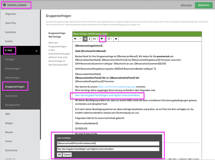Viewport: 215px width, 160px height.
Task: Open the Aa font size dropdown
Action: [95, 39]
